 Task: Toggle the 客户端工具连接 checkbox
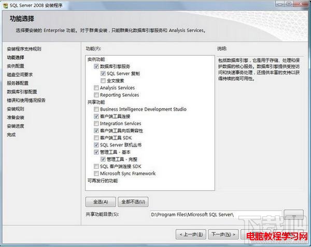click(x=96, y=117)
